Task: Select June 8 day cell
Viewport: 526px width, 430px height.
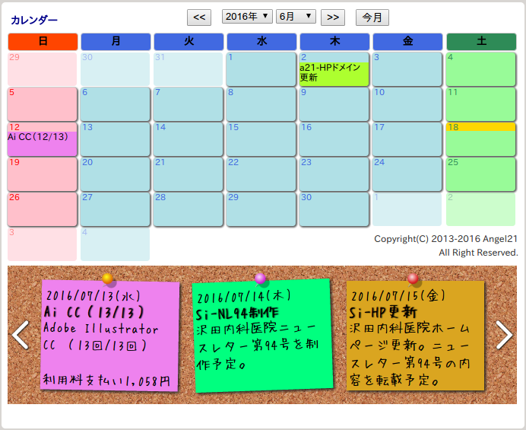Action: (x=261, y=104)
